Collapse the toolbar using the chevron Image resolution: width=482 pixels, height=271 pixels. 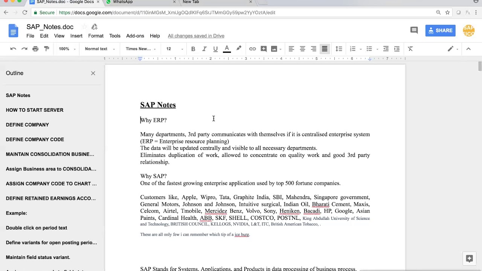click(x=468, y=49)
